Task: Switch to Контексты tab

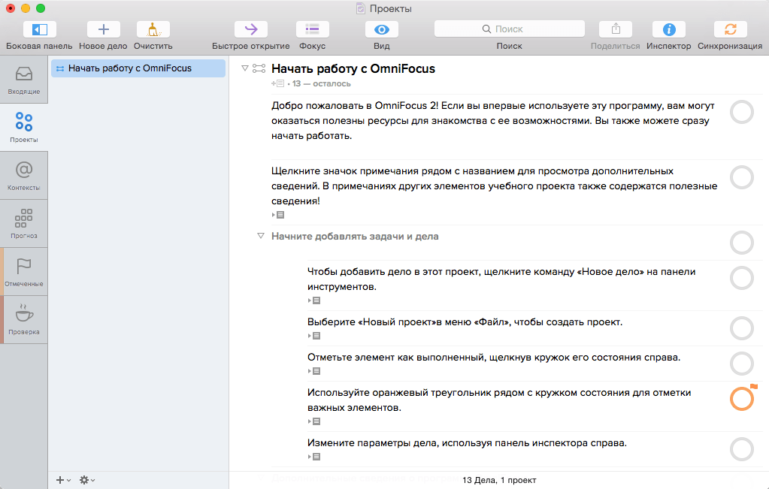Action: [x=23, y=176]
